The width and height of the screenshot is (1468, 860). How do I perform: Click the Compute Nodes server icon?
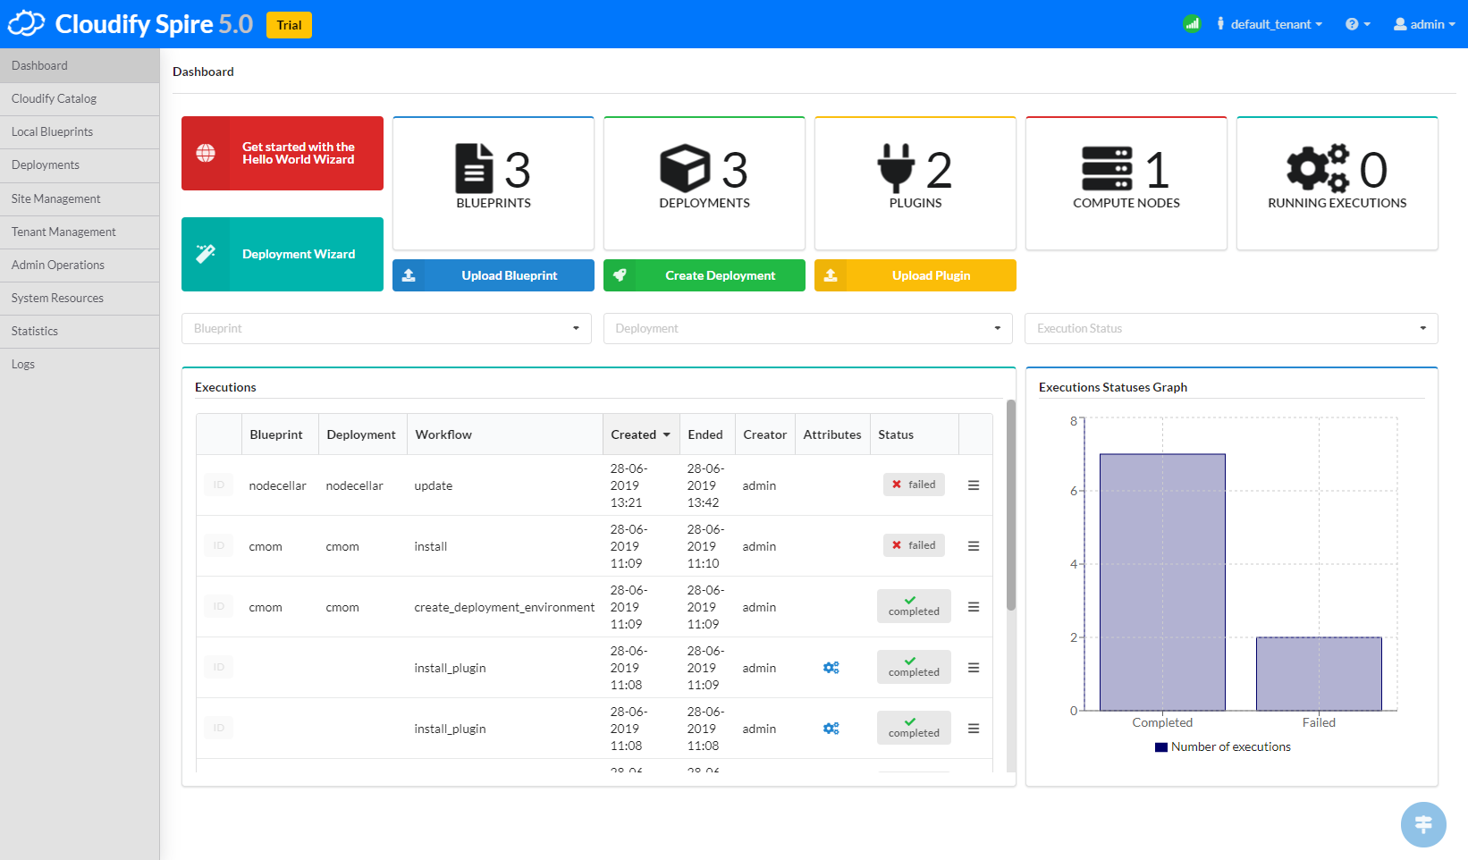pyautogui.click(x=1107, y=169)
